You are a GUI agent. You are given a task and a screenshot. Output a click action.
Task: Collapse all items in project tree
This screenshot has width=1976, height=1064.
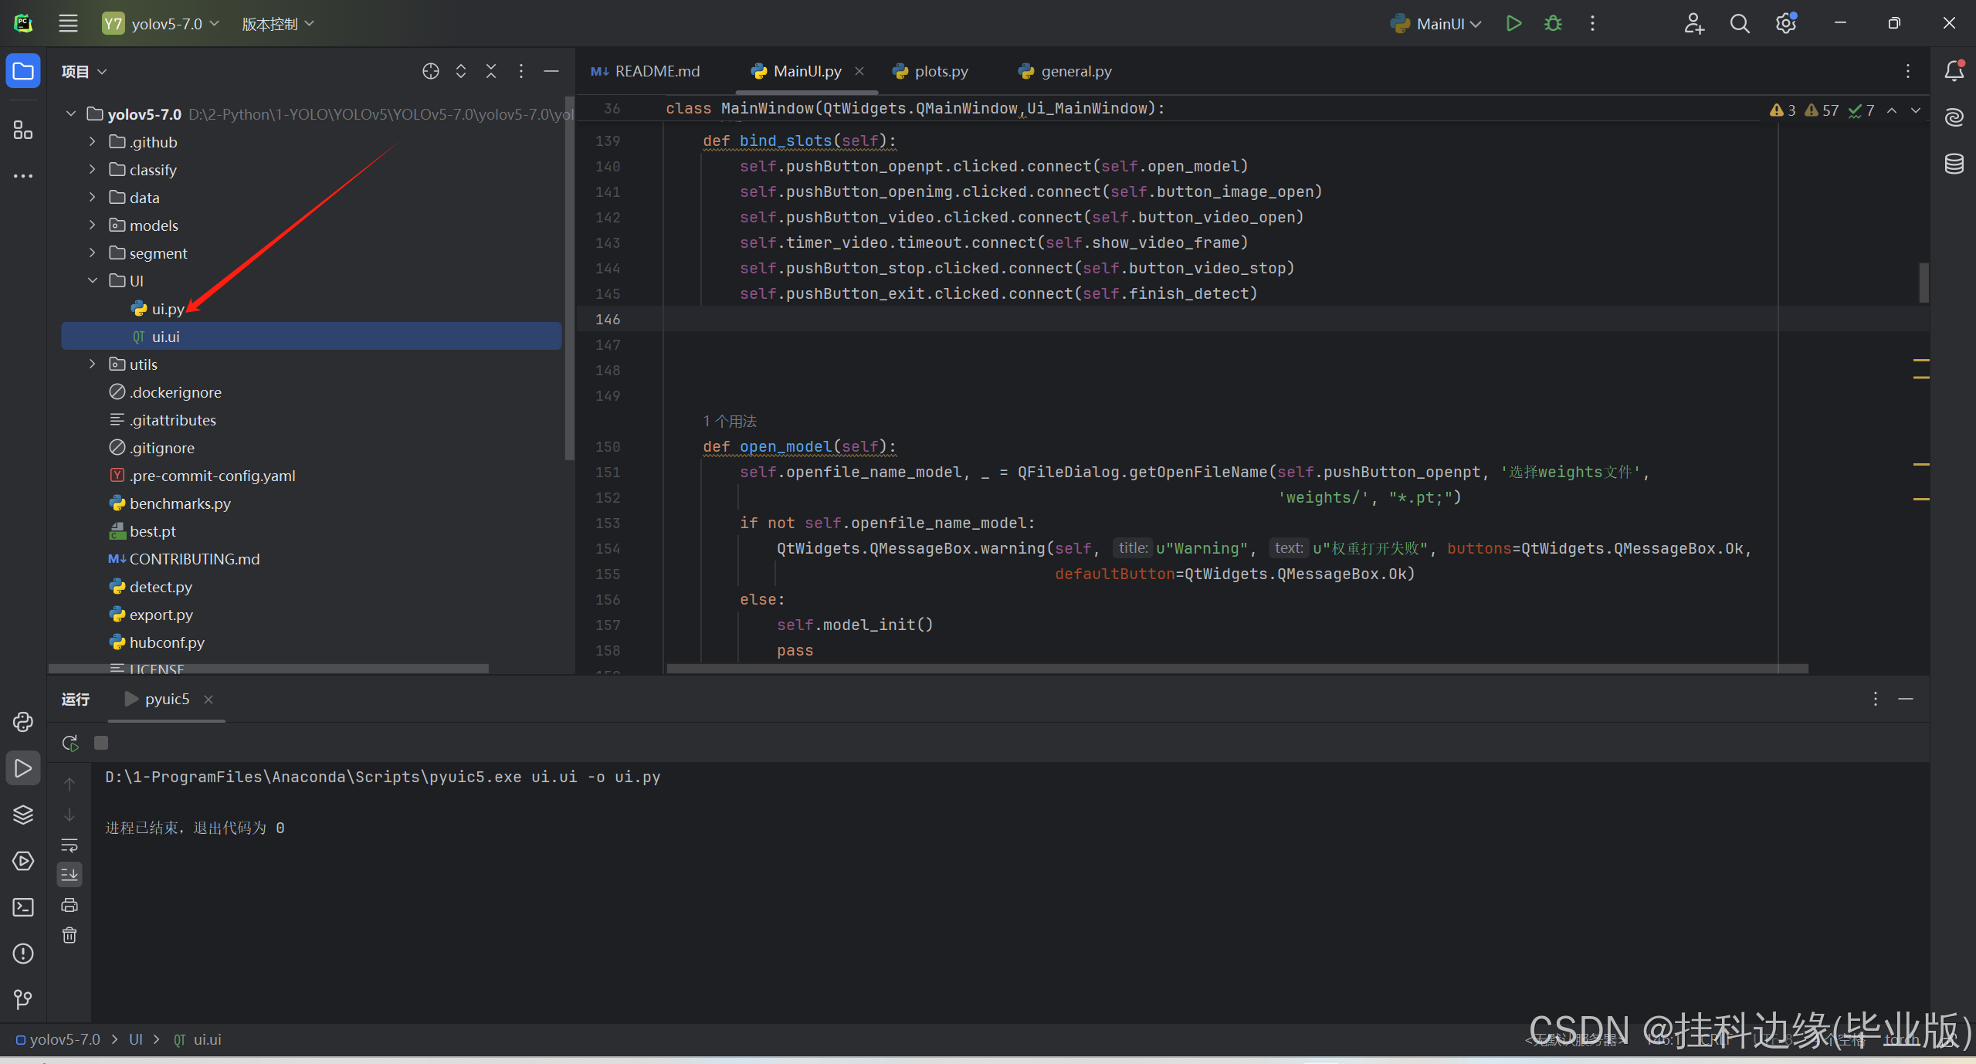[x=491, y=71]
